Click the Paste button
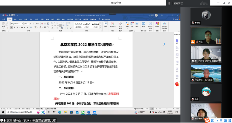Image resolution: width=232 pixels, height=123 pixels. (3, 25)
